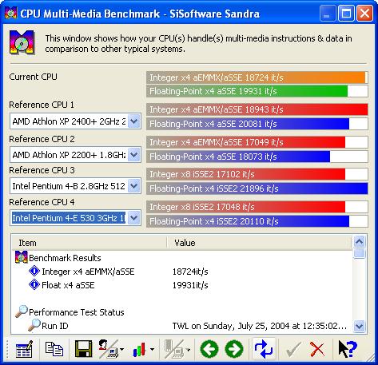Click blue Floating-Point iSSE2 21896 bar

(257, 188)
